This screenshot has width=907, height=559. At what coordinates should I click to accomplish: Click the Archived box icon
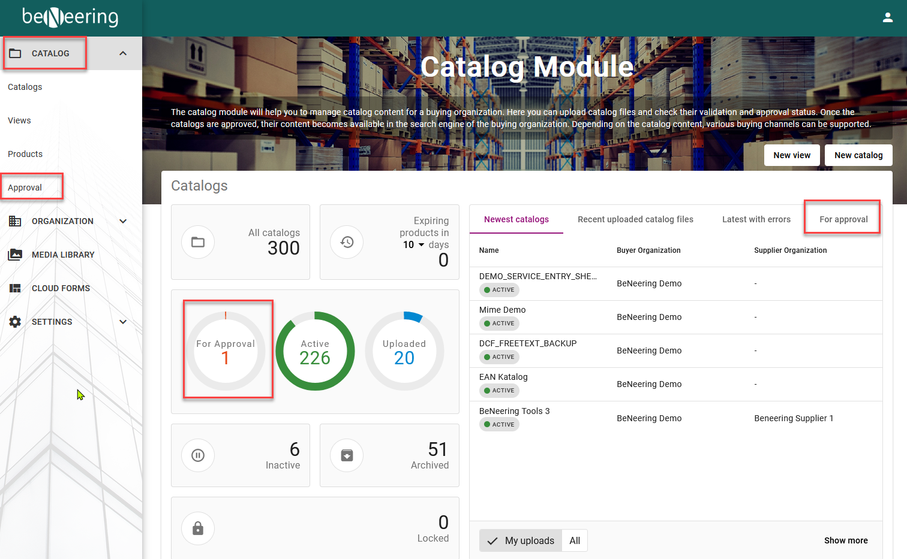click(x=347, y=455)
